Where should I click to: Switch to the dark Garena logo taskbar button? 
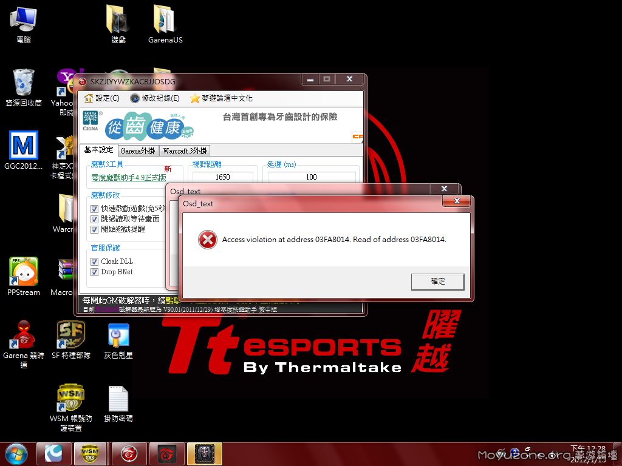point(166,454)
